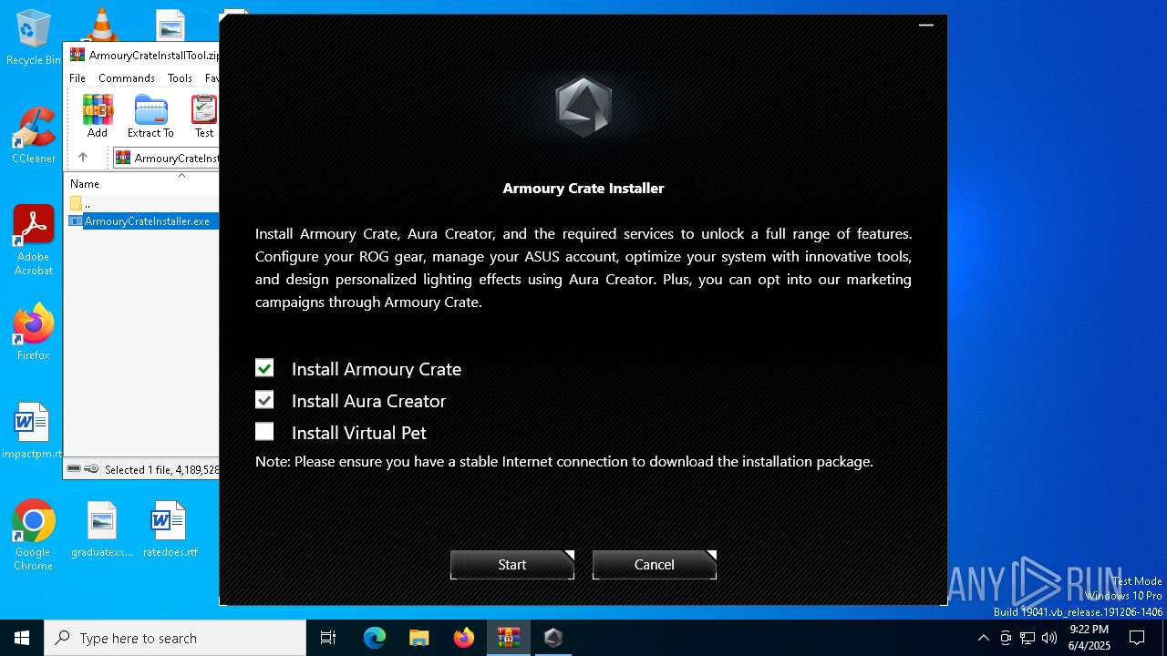Viewport: 1167px width, 656px height.
Task: Open File Explorer from taskbar
Action: [418, 638]
